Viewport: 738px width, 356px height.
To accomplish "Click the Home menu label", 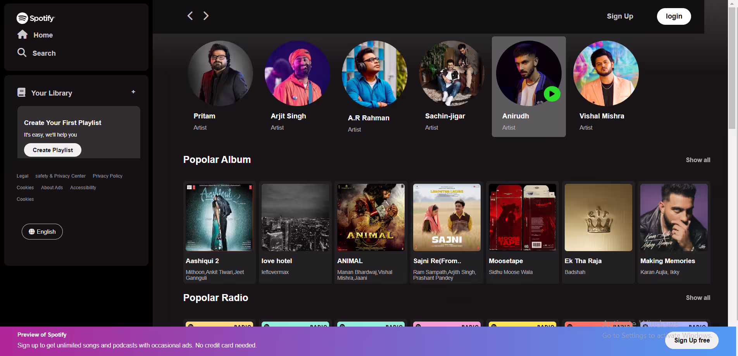I will [x=43, y=35].
